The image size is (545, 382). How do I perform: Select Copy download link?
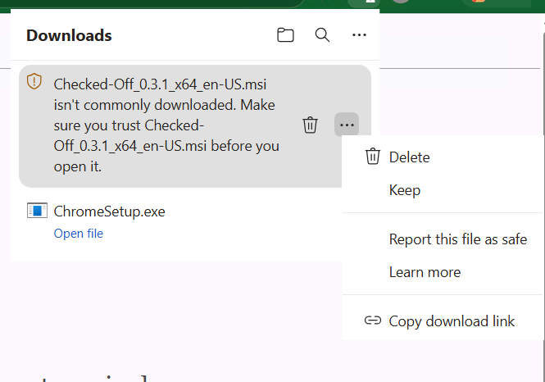point(443,321)
